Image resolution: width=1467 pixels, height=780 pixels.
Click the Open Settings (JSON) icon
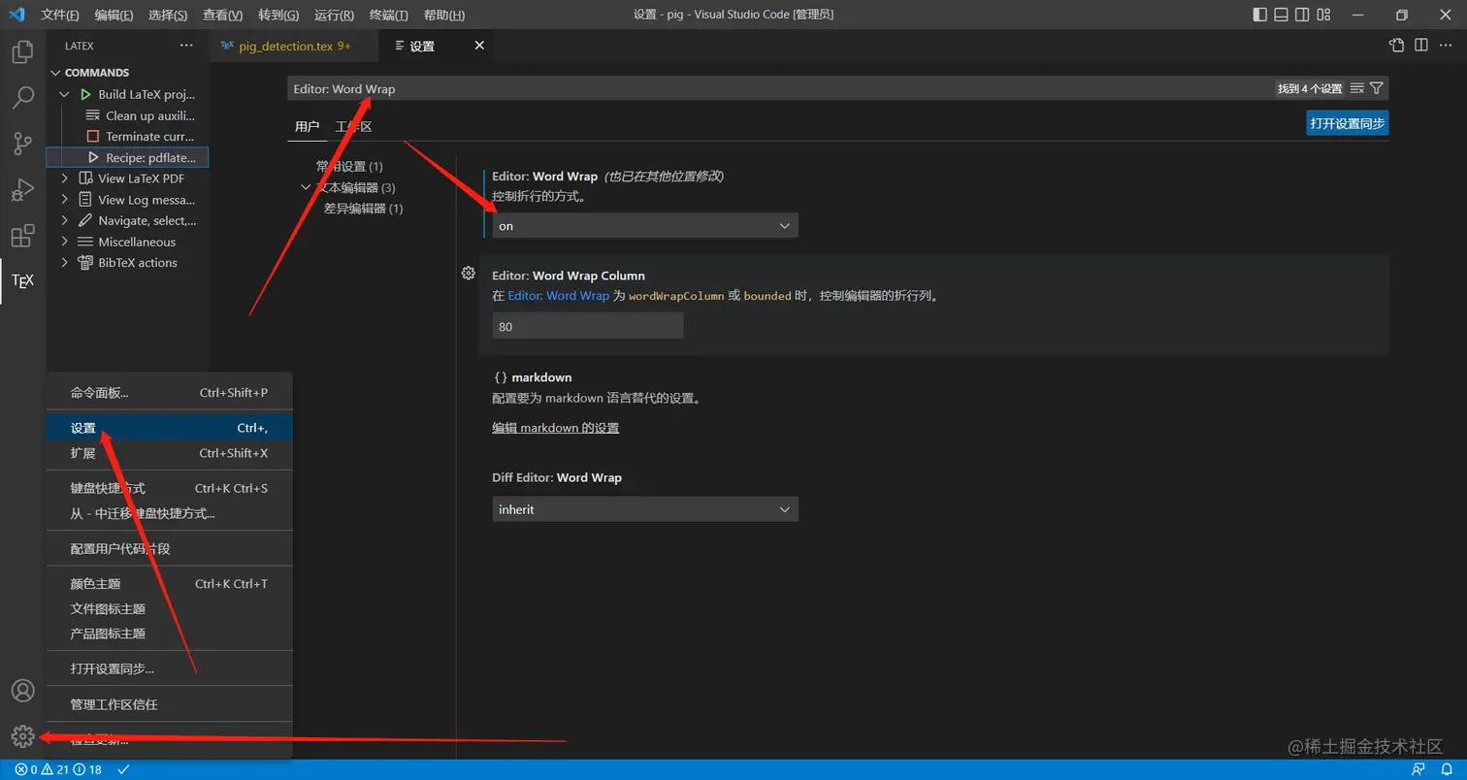(x=1396, y=45)
